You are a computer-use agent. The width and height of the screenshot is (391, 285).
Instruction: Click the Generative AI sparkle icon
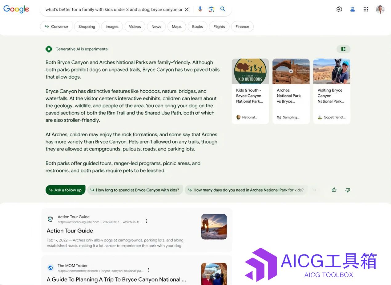point(49,49)
